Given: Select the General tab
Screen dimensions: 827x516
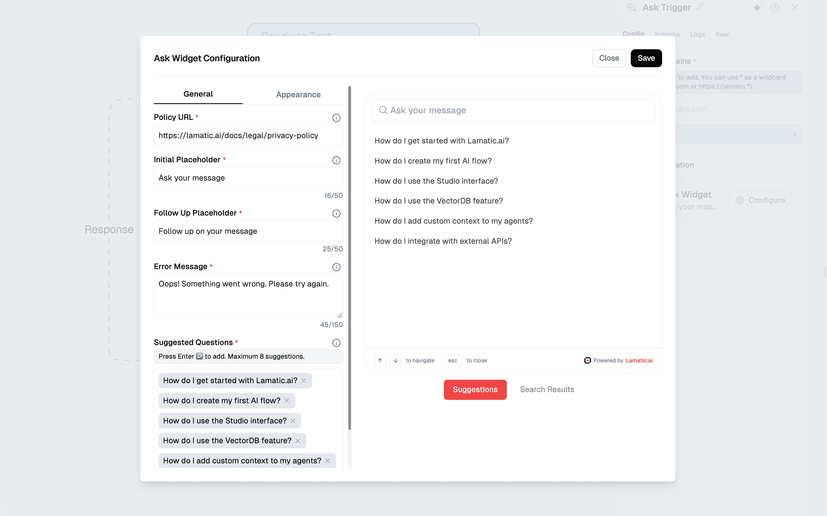Looking at the screenshot, I should [x=198, y=94].
